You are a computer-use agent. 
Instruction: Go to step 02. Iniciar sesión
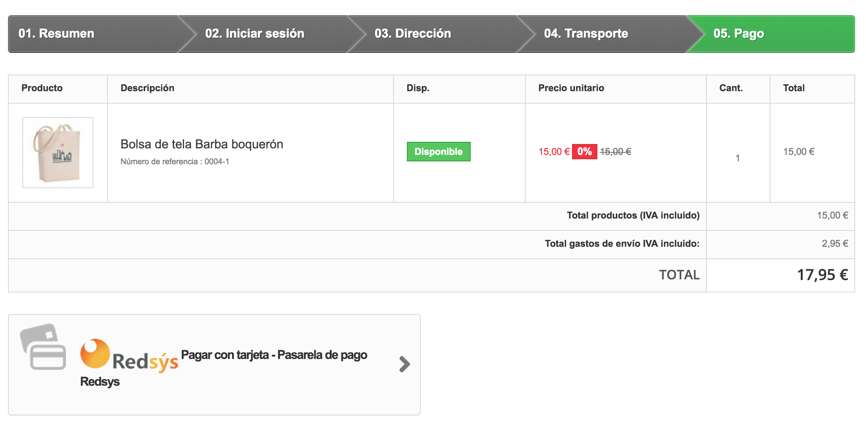[255, 34]
